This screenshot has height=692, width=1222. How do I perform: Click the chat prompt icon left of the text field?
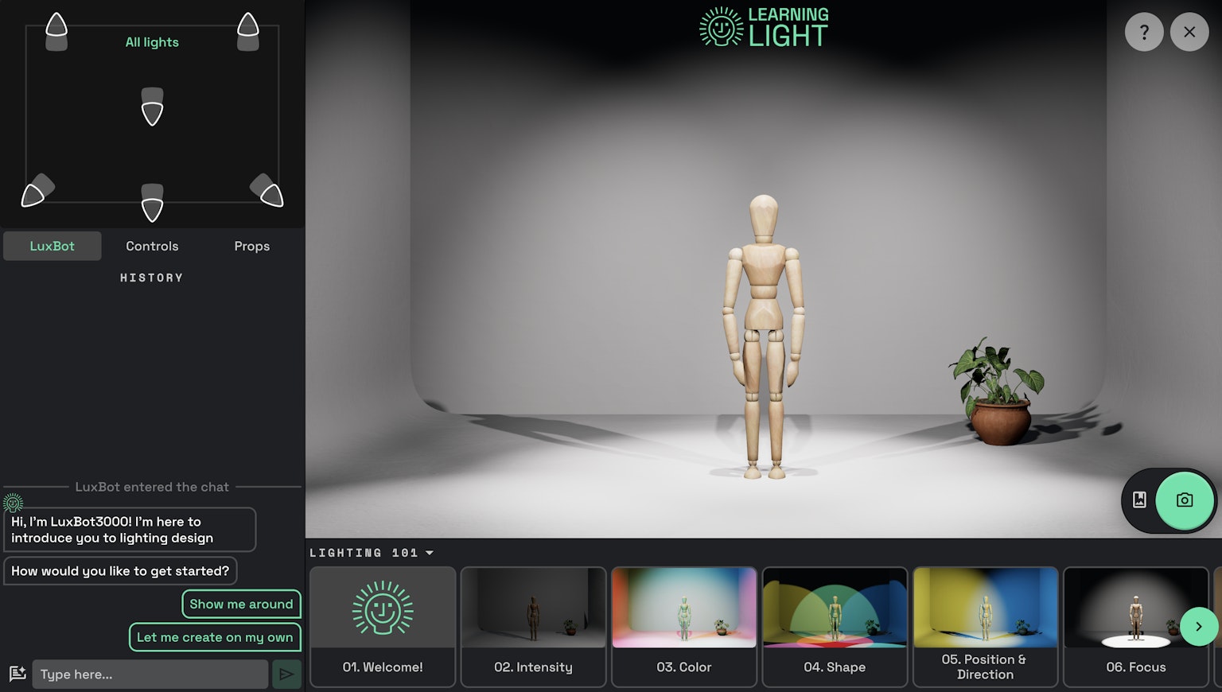point(17,674)
